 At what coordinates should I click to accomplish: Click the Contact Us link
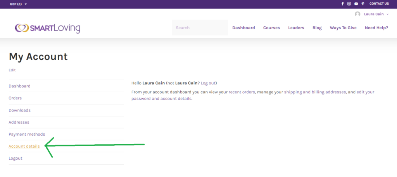(x=379, y=4)
